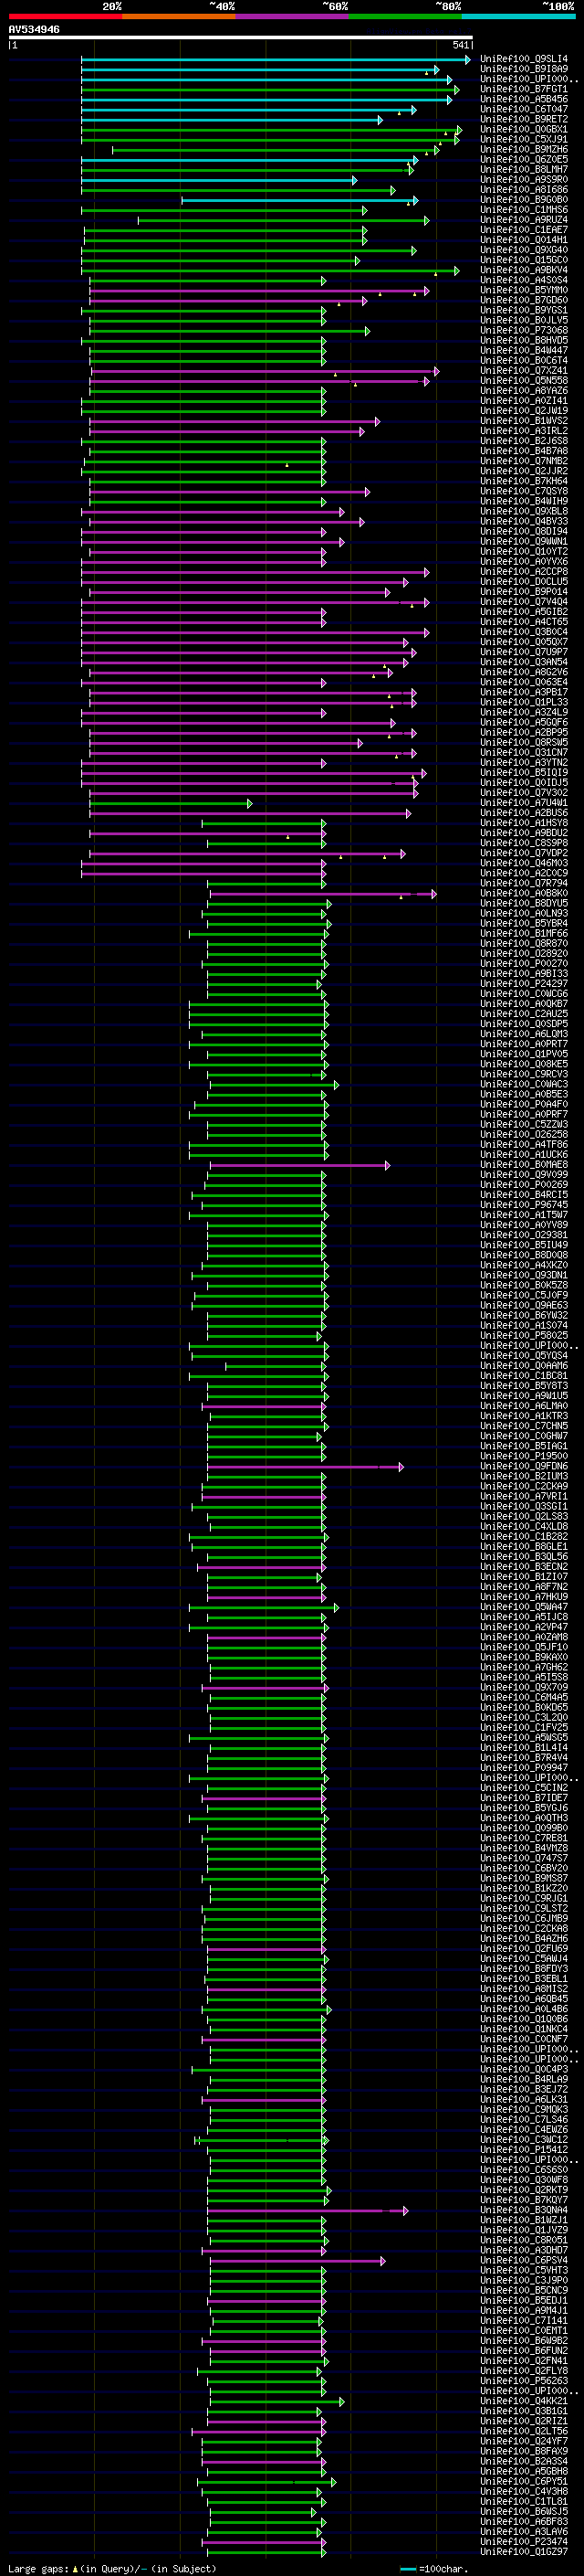Screen dimensions: 584x2576
Task: Click the UniRef100_A9BKV4 label
Action: pos(524,270)
